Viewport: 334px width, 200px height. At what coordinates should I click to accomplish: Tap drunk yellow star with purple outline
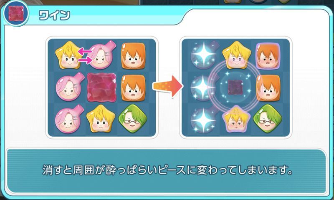click(x=235, y=119)
